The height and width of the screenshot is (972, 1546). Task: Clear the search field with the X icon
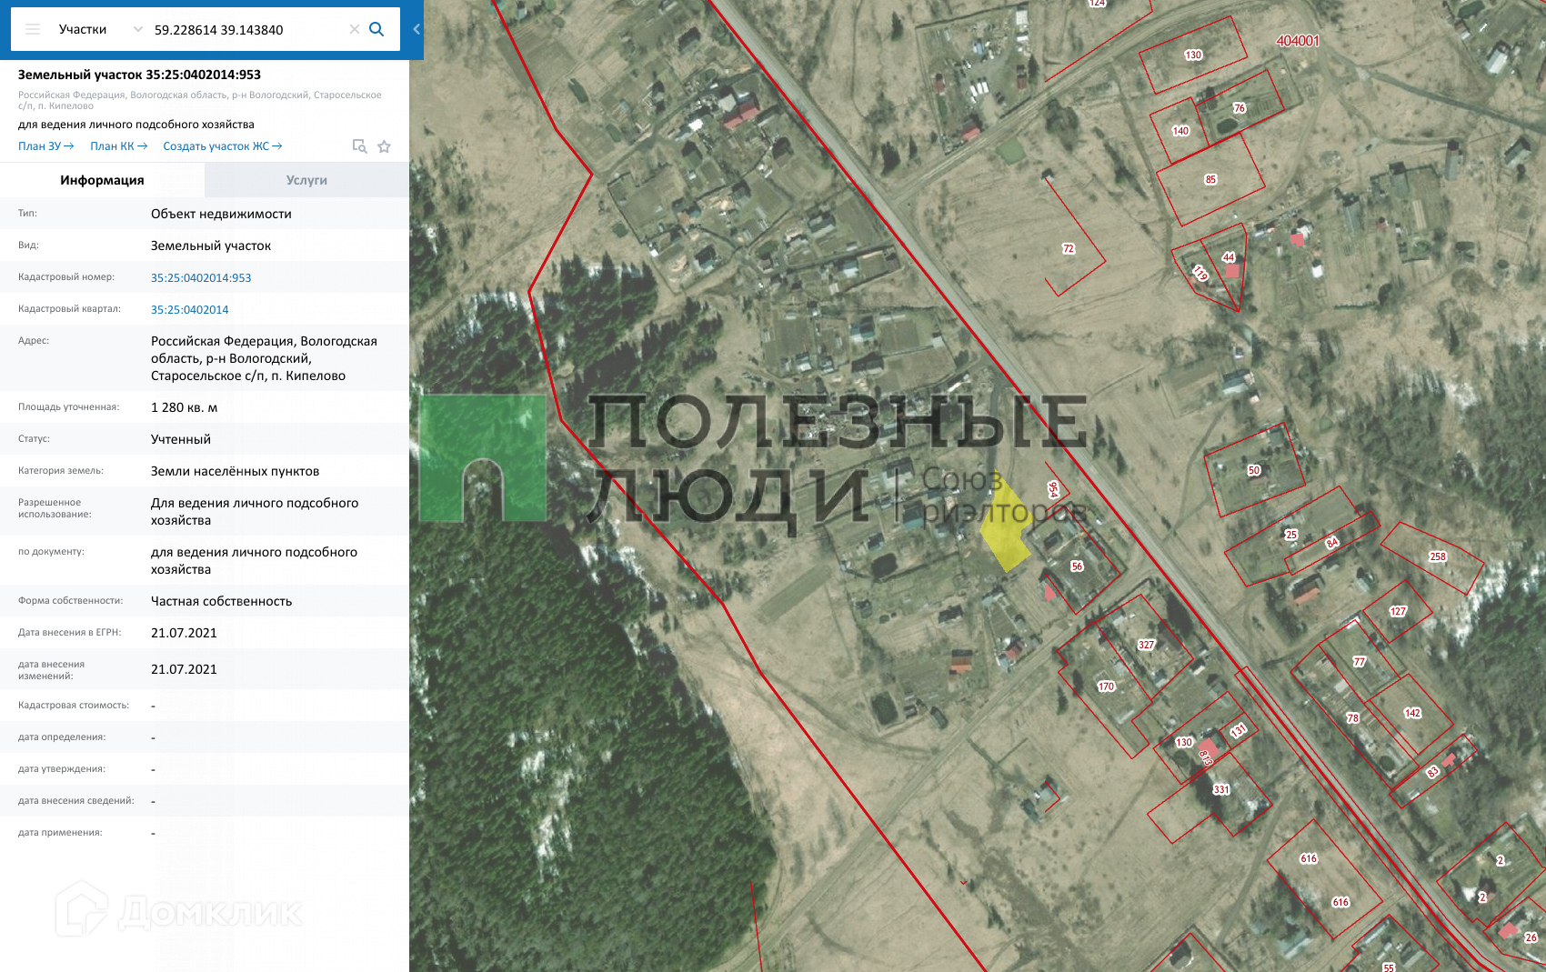click(355, 29)
